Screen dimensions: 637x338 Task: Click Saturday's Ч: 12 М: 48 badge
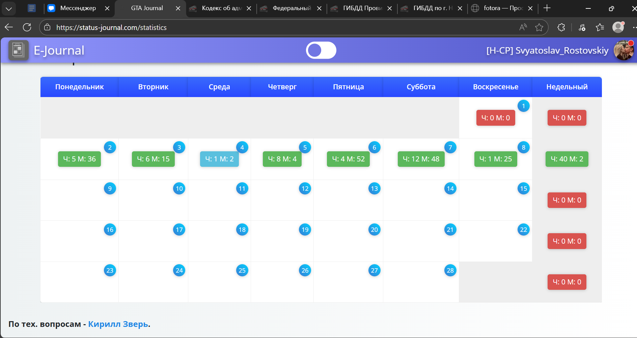click(x=421, y=159)
